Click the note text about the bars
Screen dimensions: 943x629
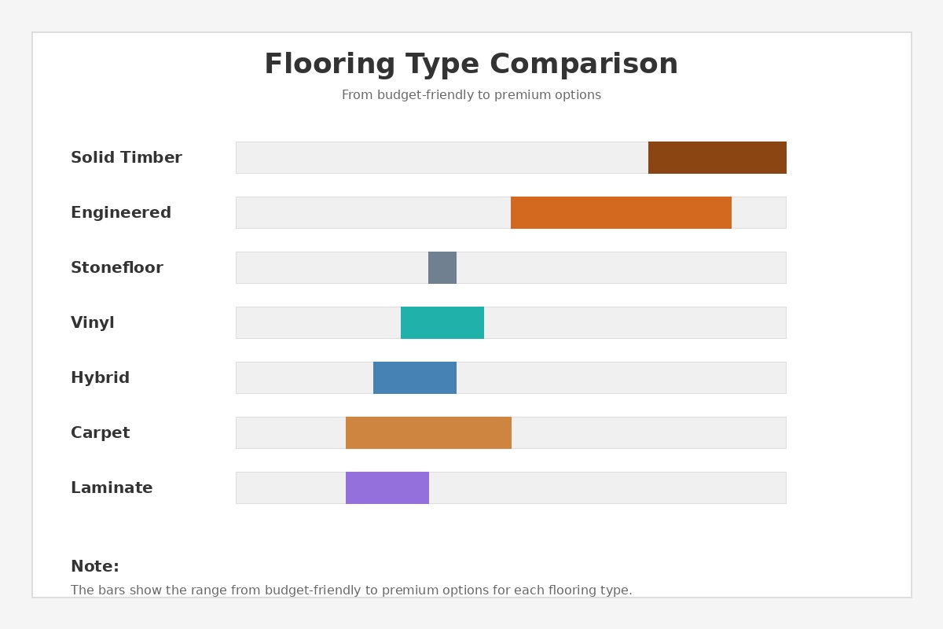point(351,590)
